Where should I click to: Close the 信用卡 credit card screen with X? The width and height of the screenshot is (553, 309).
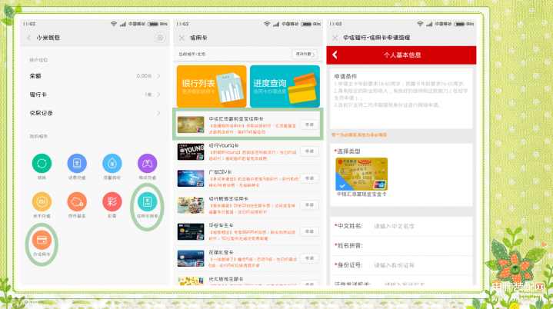tap(182, 38)
